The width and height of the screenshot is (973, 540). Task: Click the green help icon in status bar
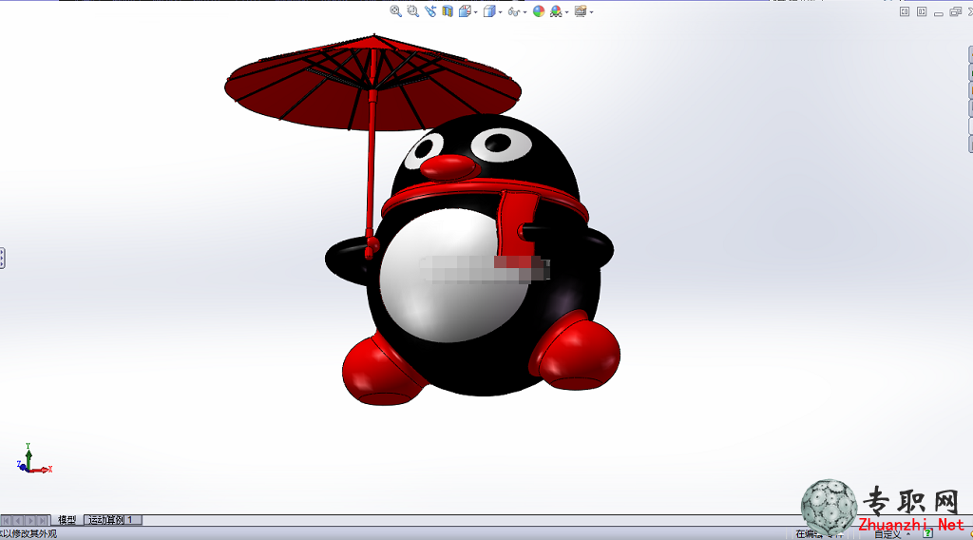[927, 533]
